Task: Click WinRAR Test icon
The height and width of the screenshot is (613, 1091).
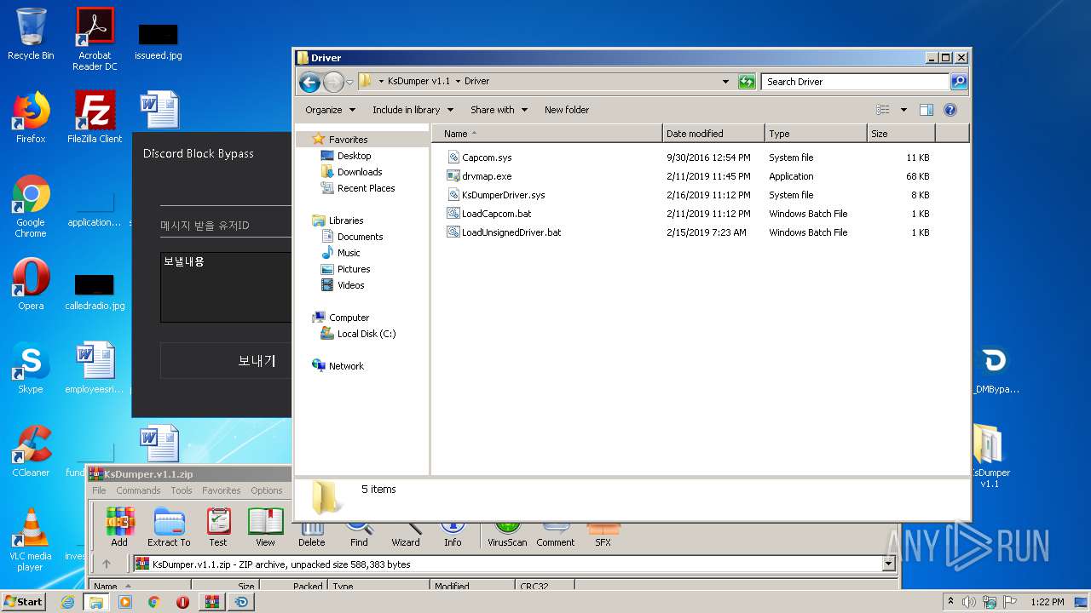Action: pos(218,527)
